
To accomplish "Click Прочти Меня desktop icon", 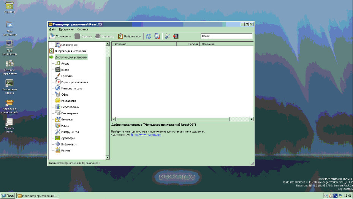I will [9, 125].
